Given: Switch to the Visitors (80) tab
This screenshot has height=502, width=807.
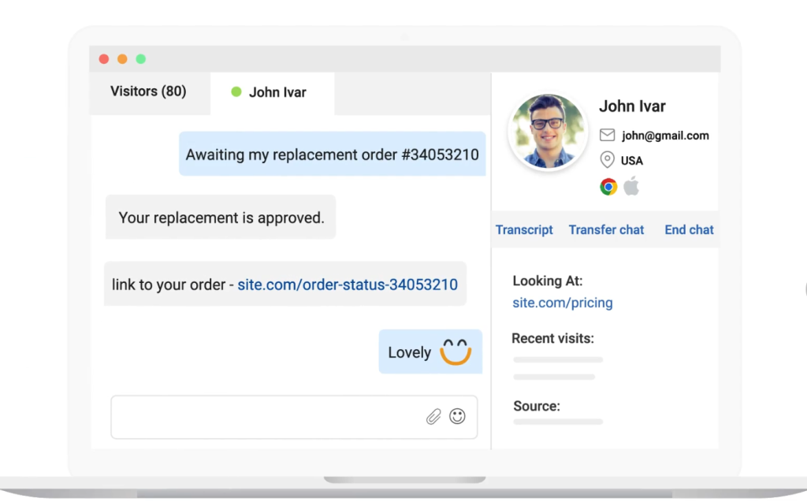Looking at the screenshot, I should pyautogui.click(x=148, y=91).
